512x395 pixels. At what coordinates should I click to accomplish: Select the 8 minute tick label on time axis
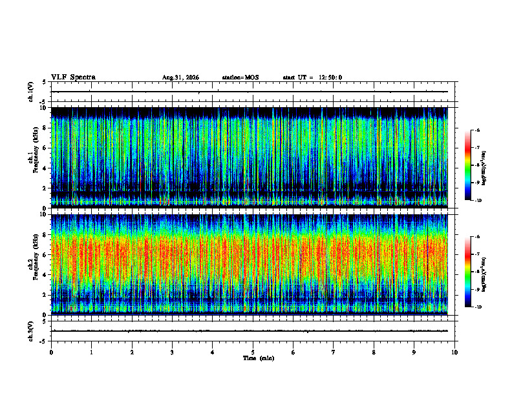(374, 352)
